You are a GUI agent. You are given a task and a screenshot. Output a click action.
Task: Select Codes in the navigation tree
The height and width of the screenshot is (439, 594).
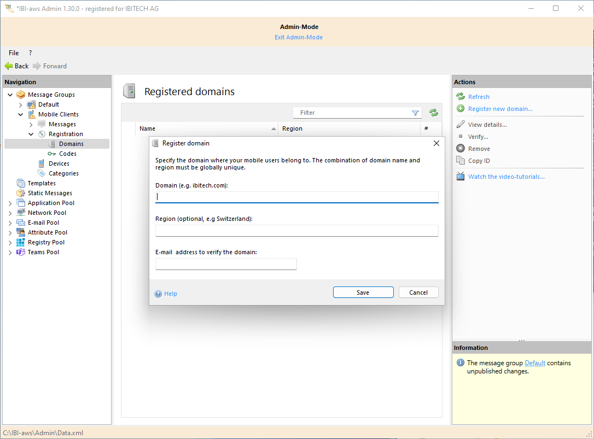pyautogui.click(x=68, y=154)
